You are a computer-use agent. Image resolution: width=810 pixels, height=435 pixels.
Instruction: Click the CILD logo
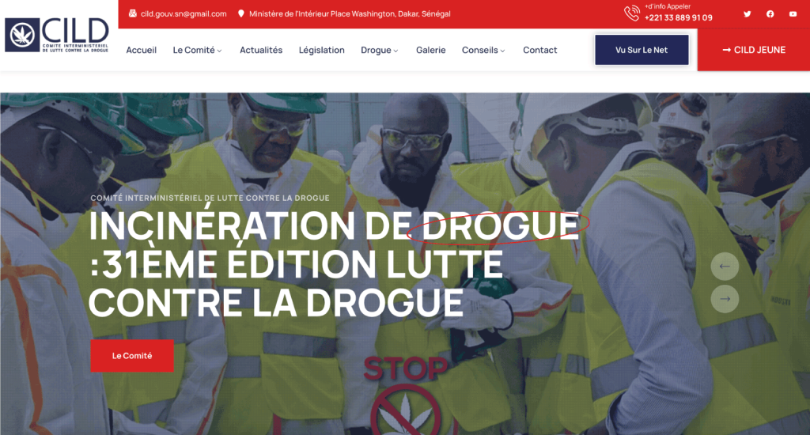tap(57, 35)
